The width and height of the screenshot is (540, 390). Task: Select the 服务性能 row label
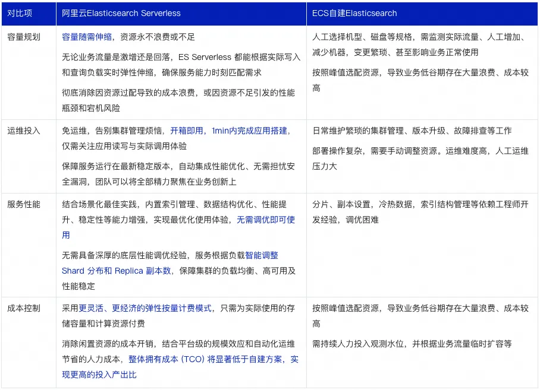23,204
